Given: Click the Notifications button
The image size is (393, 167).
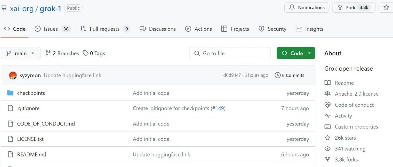Looking at the screenshot, I should (307, 8).
